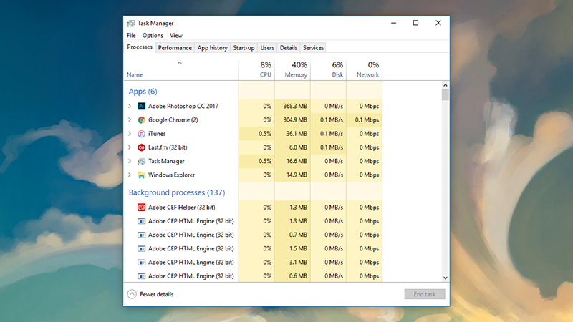Click icon of CEP HTML Engine using 0.6 MB
Screen dimensions: 573x322
click(x=141, y=276)
